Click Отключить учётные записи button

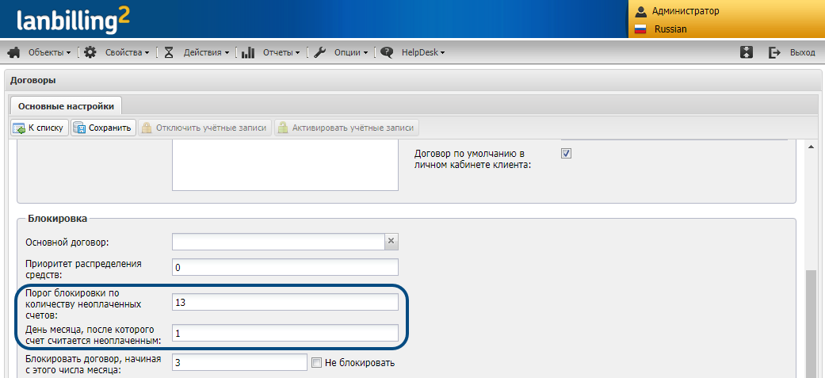(x=205, y=128)
